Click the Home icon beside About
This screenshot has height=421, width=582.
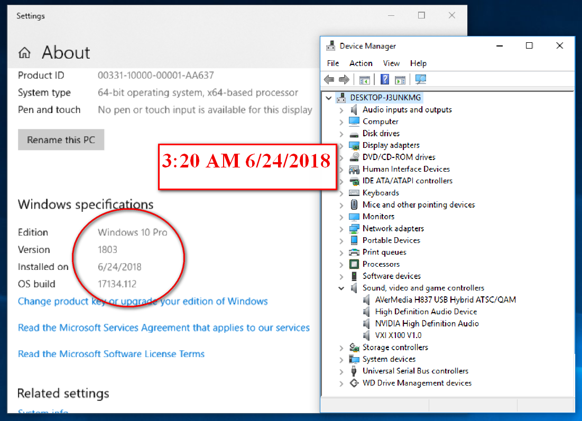point(24,53)
